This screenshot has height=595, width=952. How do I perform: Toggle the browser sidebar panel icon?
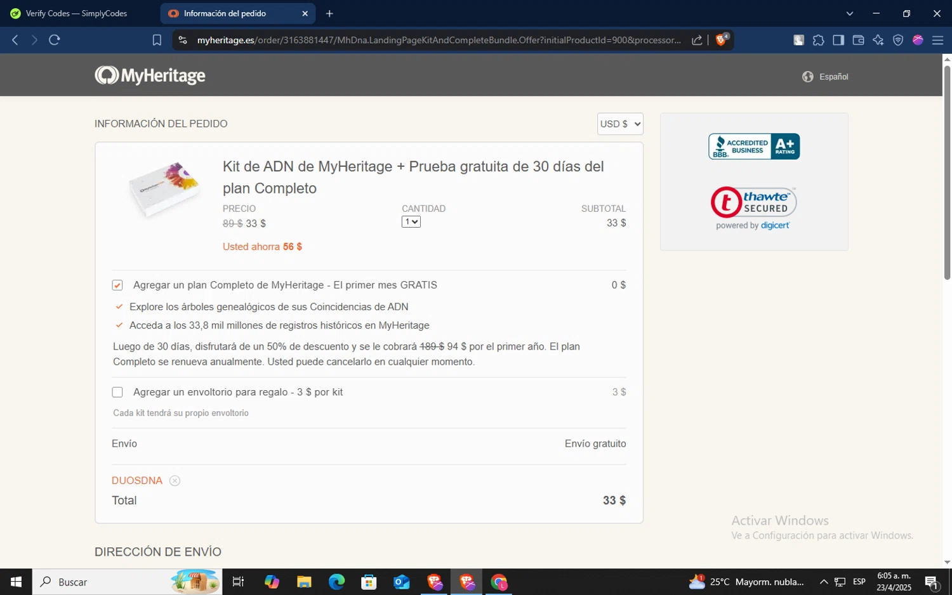pyautogui.click(x=838, y=40)
